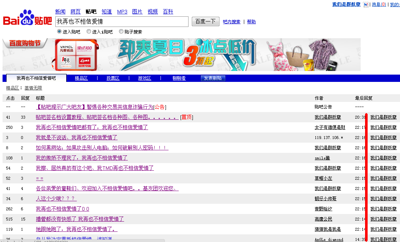
Task: Open author link 青野晗汐
Action: coord(323,209)
